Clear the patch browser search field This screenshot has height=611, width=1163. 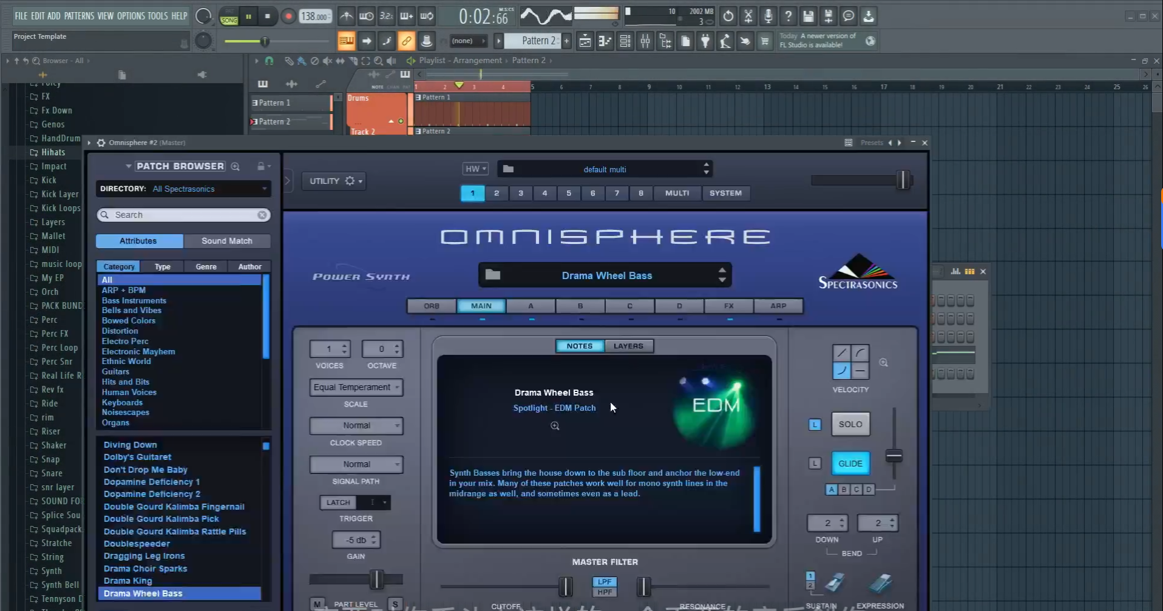click(262, 215)
